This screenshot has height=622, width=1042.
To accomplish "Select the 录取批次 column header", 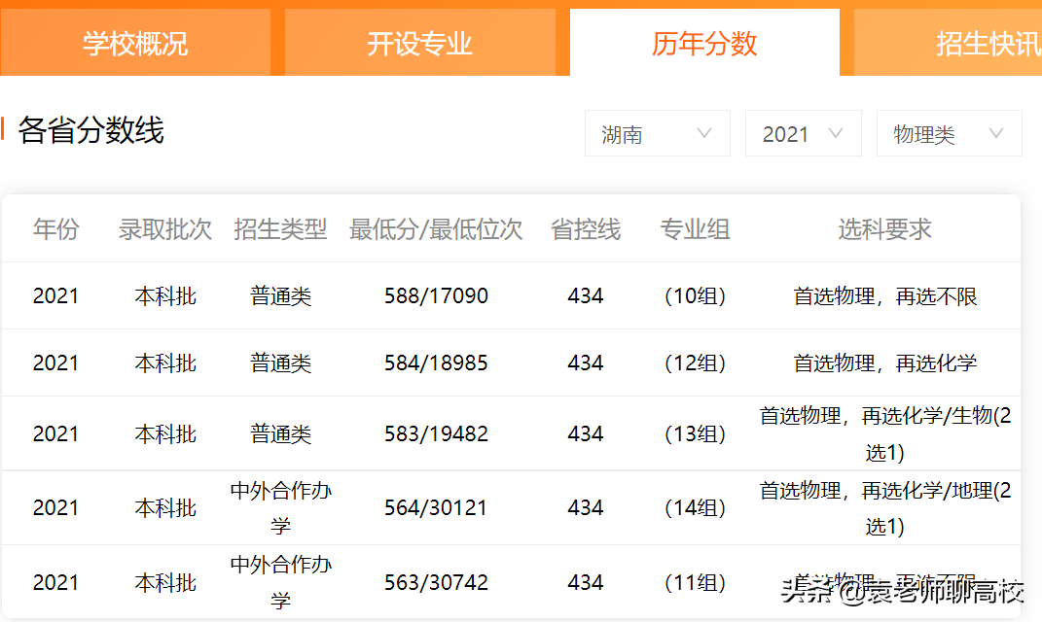I will (x=164, y=229).
